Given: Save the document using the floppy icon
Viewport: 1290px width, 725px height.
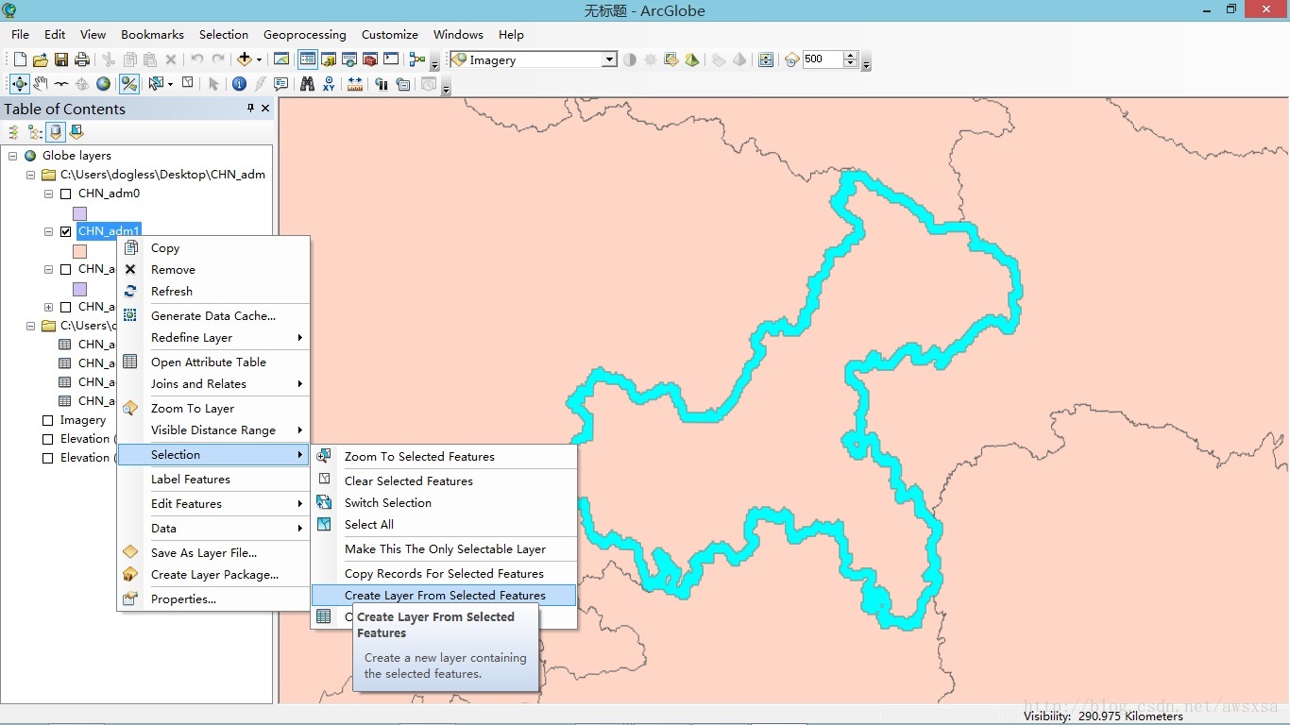Looking at the screenshot, I should pyautogui.click(x=60, y=59).
